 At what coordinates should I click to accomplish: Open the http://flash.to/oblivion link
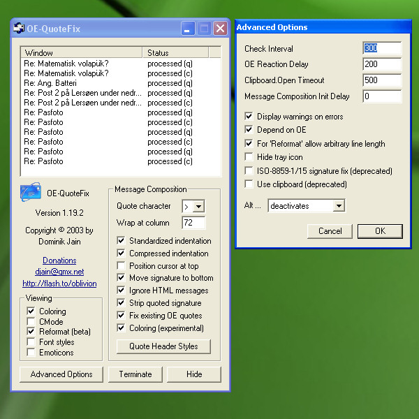click(59, 284)
